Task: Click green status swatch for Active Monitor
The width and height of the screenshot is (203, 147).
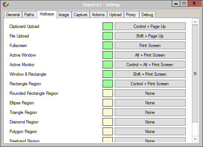Action: point(108,65)
